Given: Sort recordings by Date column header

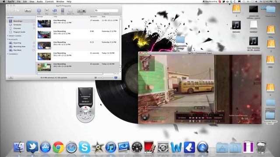Looking at the screenshot, I should tap(110, 17).
